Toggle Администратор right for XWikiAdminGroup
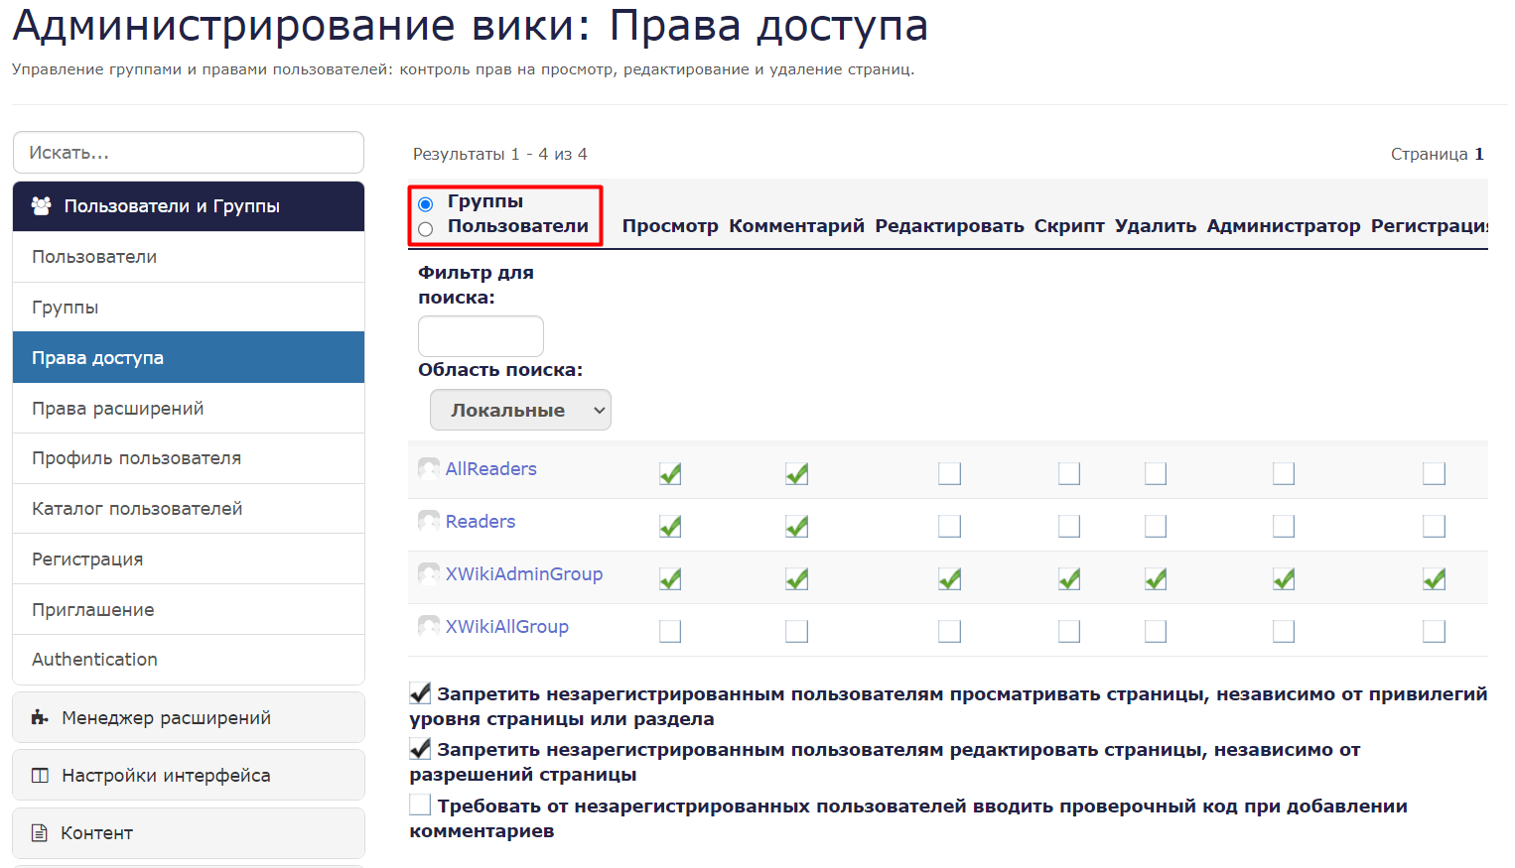1515x868 pixels. pos(1284,579)
